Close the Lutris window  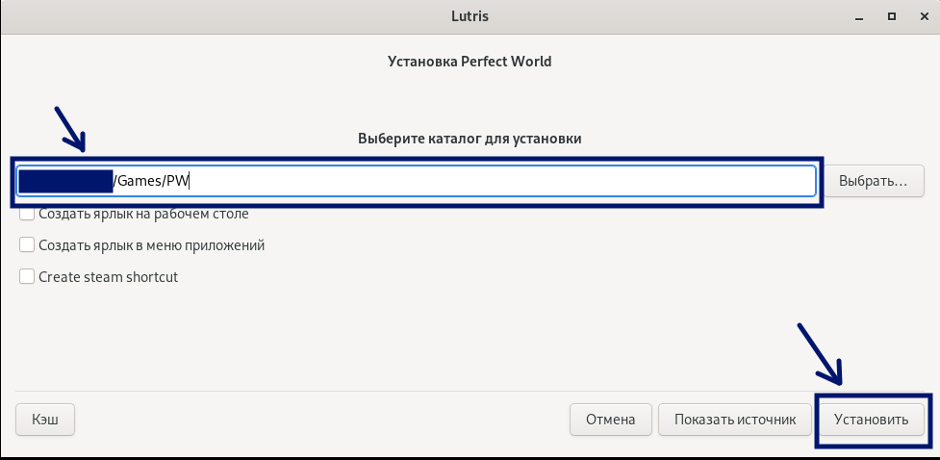pos(924,16)
